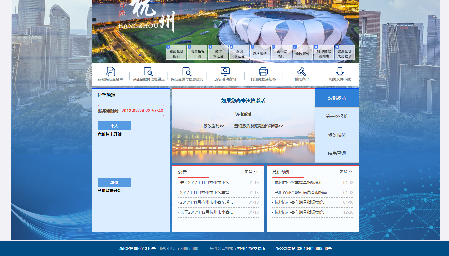Open 查询激活及延期退保状态>> link

[258, 126]
